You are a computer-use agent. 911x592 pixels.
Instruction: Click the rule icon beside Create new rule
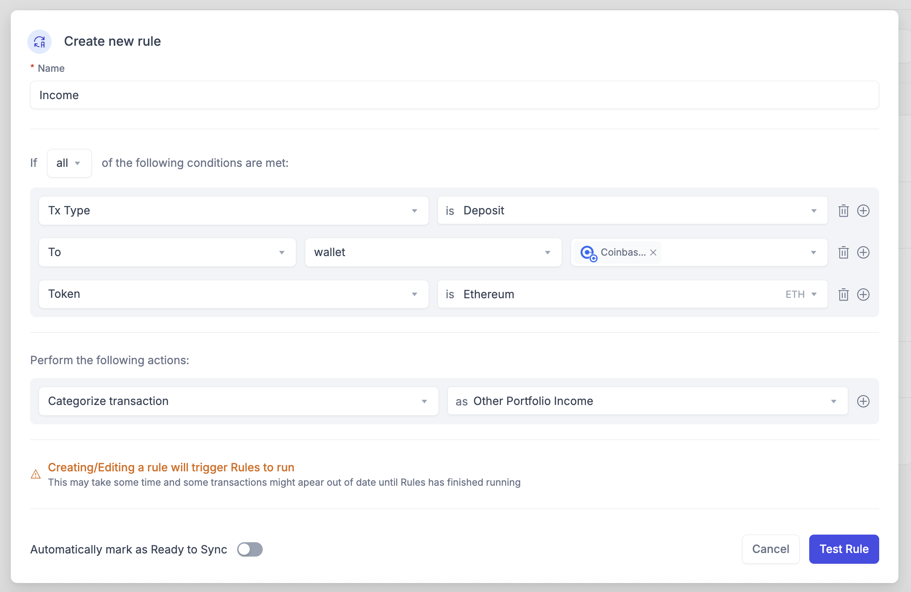click(x=39, y=42)
